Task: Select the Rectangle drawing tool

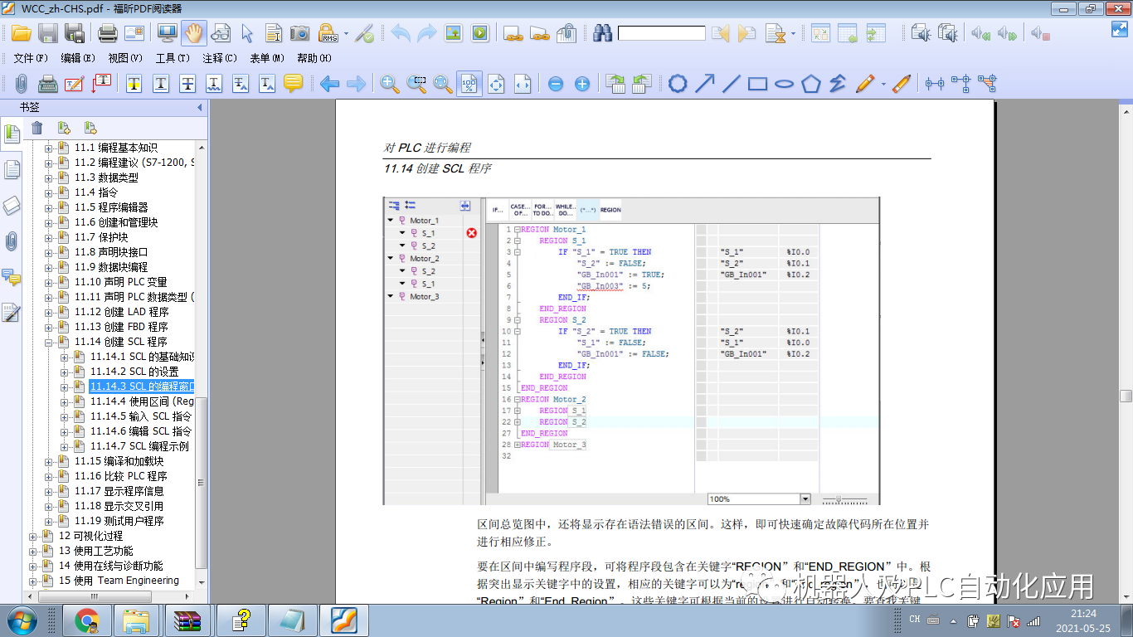Action: coord(757,84)
